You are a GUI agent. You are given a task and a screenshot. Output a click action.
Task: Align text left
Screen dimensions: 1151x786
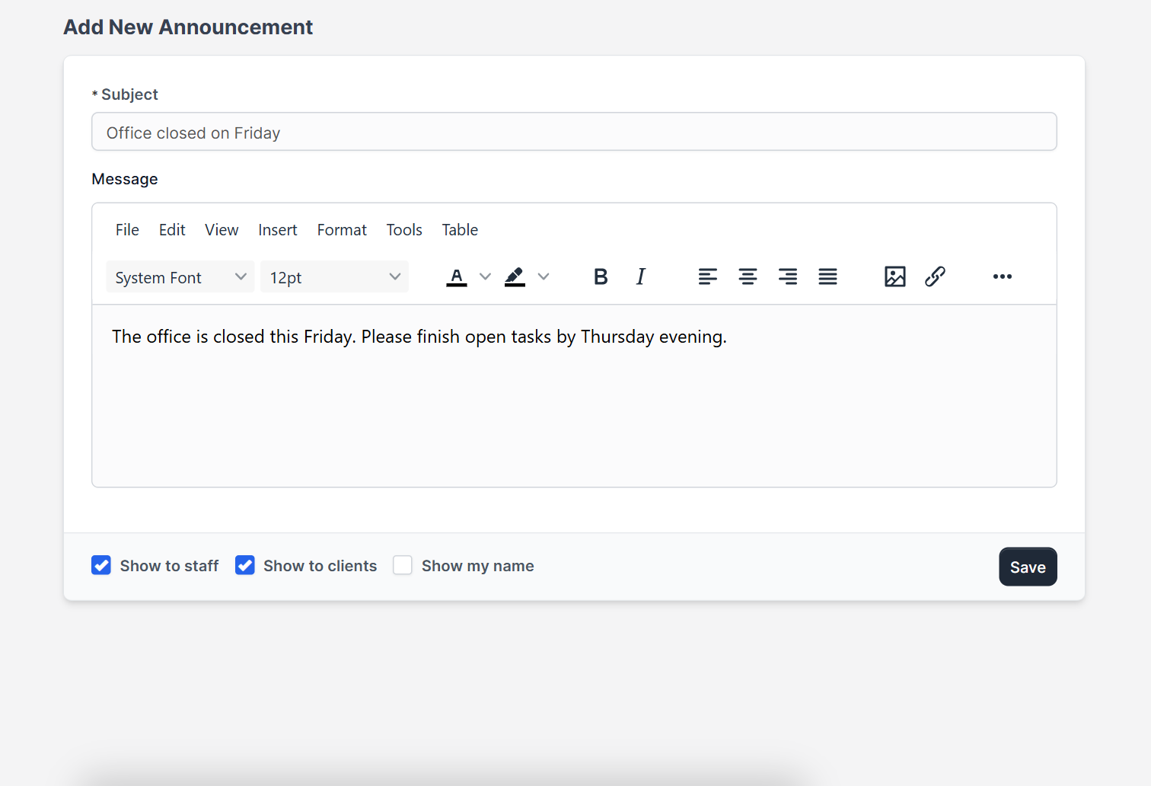pos(708,276)
